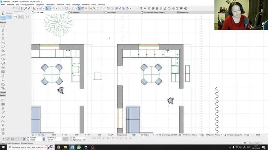Choose the first marquee geometry method

tap(9, 17)
